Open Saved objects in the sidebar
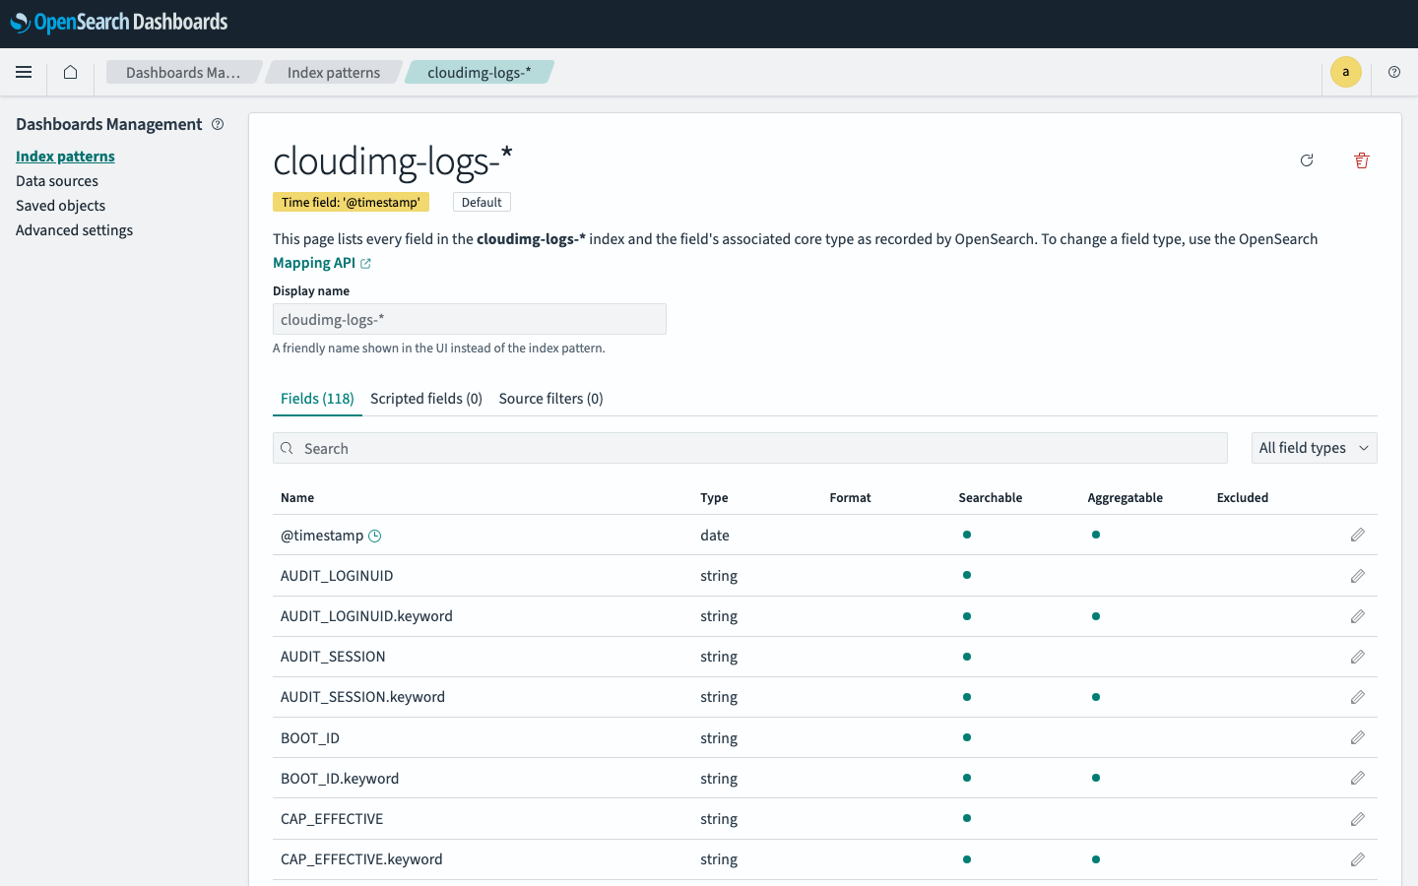The image size is (1418, 886). click(60, 206)
